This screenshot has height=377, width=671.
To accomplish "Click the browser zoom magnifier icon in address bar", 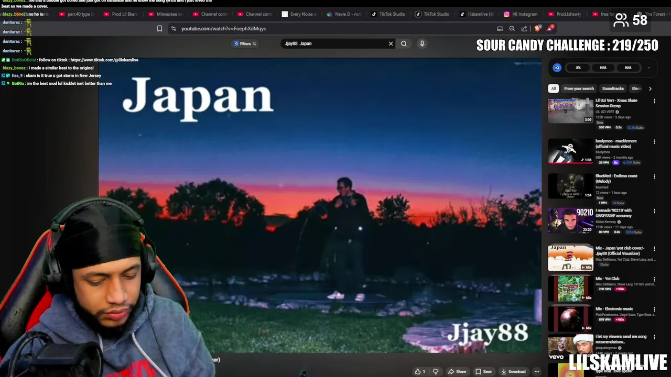I will pyautogui.click(x=512, y=28).
